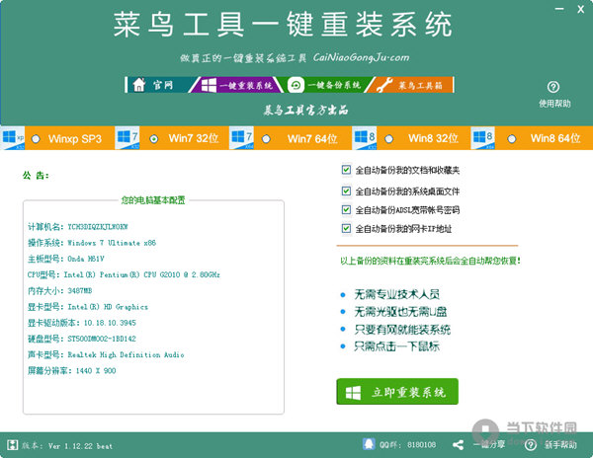
Task: Select the Win7 32位 radio button
Action: (x=154, y=139)
